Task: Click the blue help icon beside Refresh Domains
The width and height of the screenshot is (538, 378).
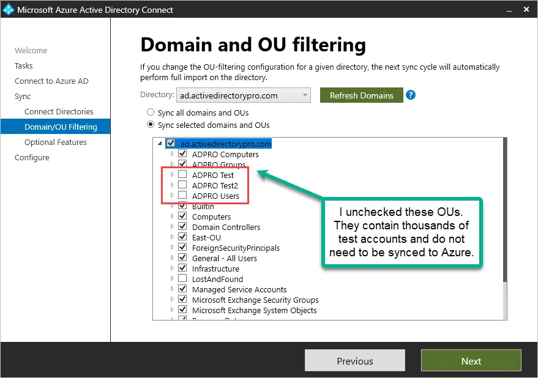Action: (410, 95)
